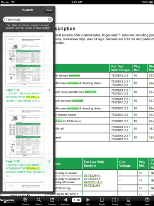Select the Page 1-16 thumbnail preview

[25, 61]
